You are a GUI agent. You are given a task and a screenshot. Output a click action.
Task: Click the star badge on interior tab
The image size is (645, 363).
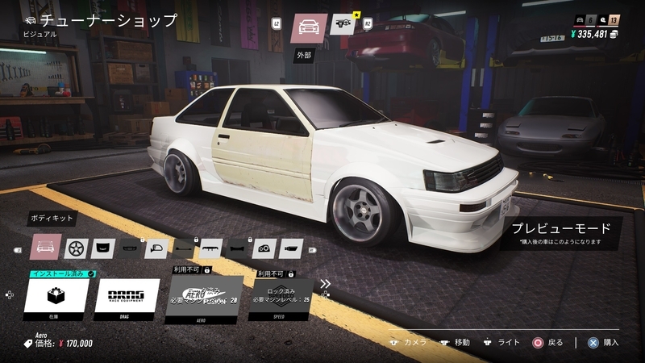coord(356,15)
